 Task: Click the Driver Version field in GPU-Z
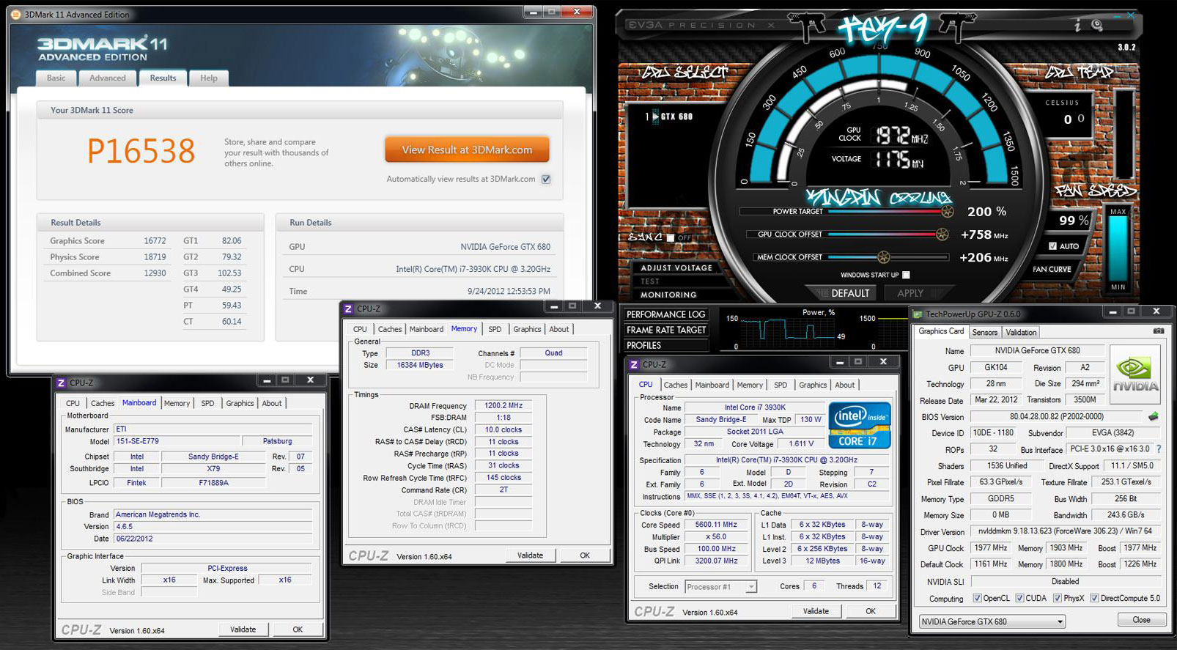pos(1066,531)
